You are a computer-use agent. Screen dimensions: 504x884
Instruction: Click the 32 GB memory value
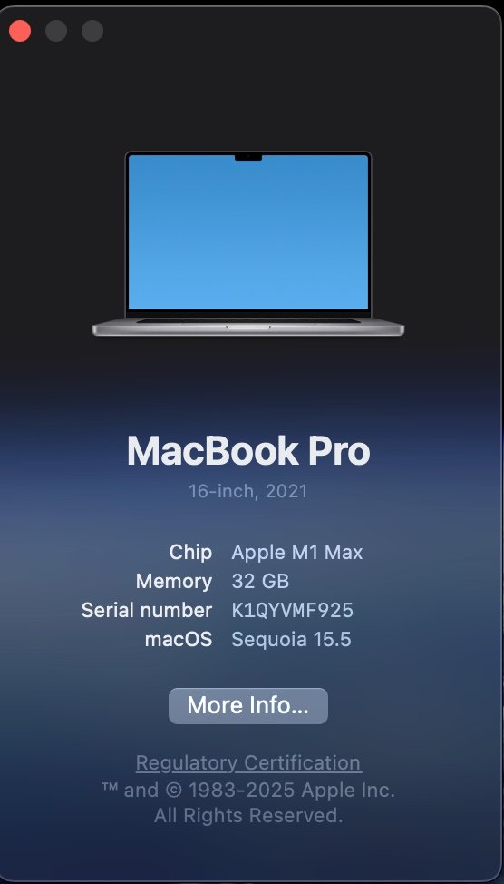coord(260,581)
